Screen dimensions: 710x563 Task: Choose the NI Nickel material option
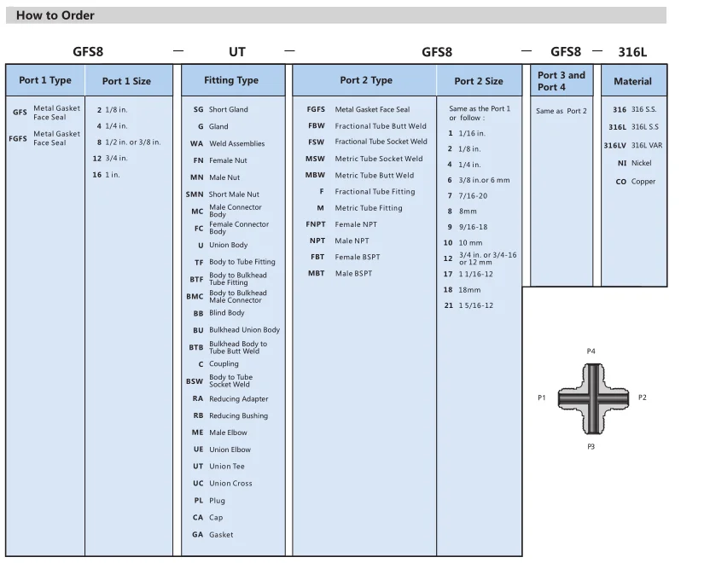point(634,163)
